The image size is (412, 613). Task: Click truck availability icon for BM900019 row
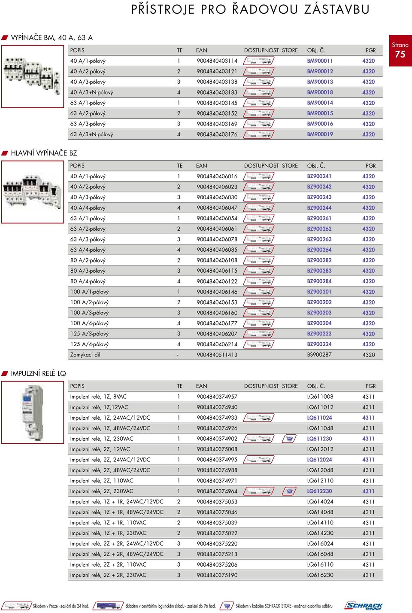pyautogui.click(x=259, y=134)
